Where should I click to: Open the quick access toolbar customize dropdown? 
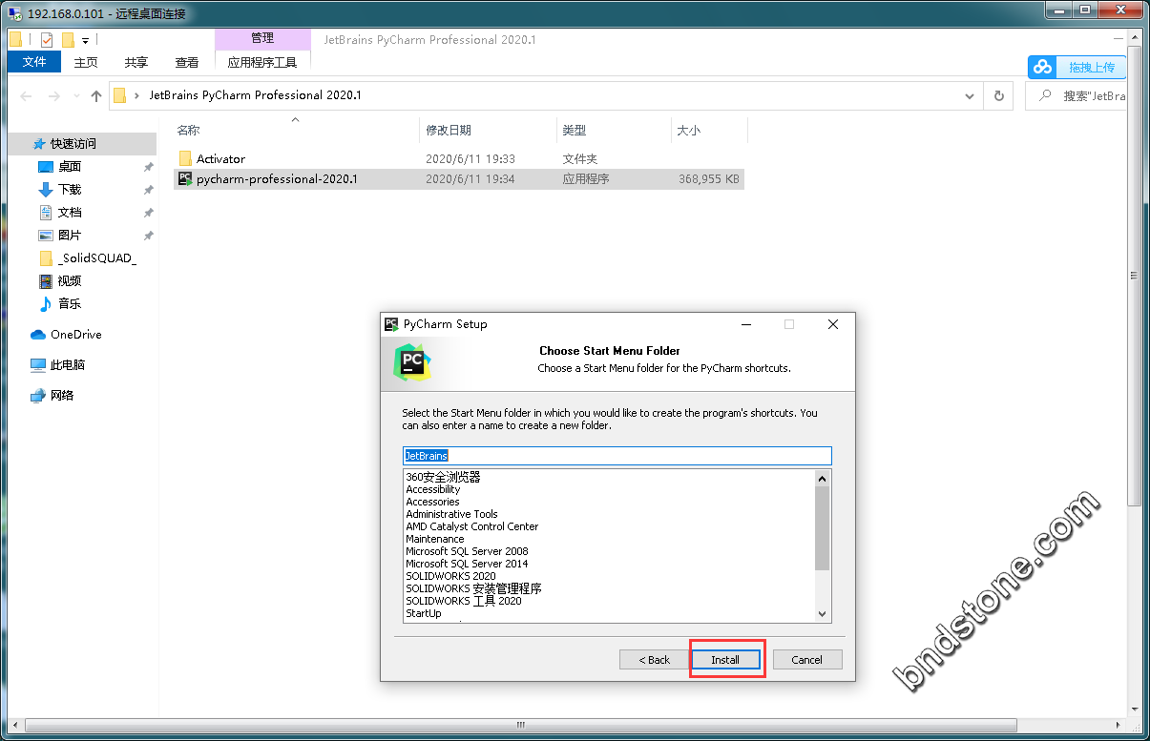[85, 40]
